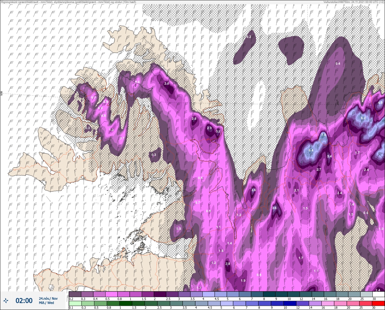Click the 3.2 precipitation value on map
Screen dimensions: 385x310
point(218,131)
